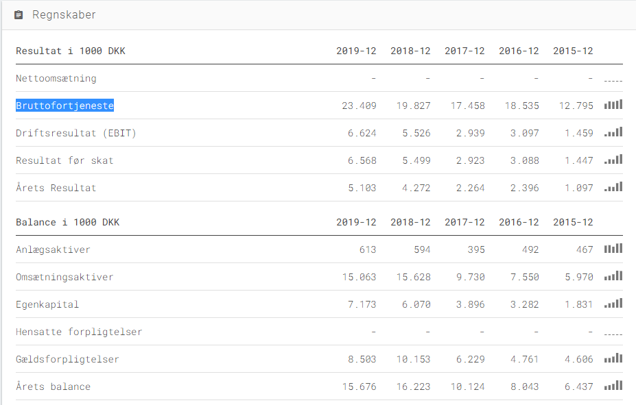Click the 2015-12 column header under Balance

pos(573,222)
